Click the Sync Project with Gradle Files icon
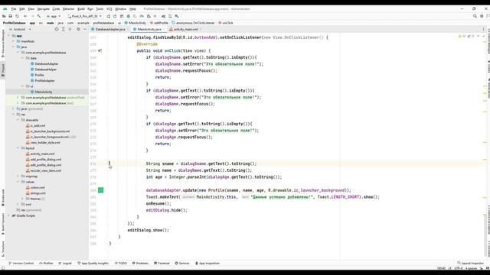The width and height of the screenshot is (490, 275). click(163, 16)
